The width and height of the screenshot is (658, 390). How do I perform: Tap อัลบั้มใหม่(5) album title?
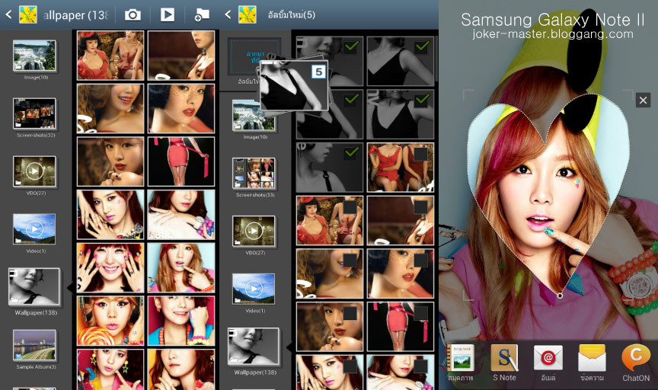pos(292,15)
